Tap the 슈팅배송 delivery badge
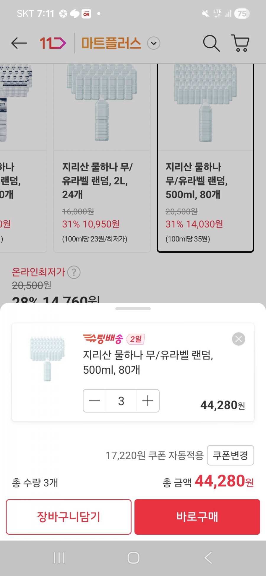This screenshot has width=266, height=576. 103,339
